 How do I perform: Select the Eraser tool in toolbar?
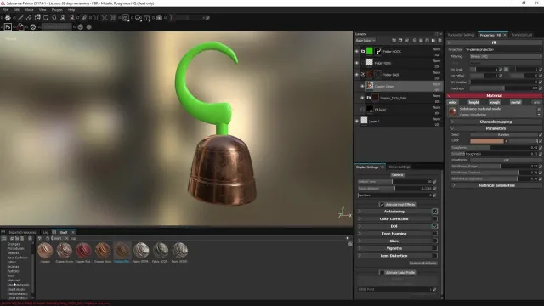tap(29, 18)
